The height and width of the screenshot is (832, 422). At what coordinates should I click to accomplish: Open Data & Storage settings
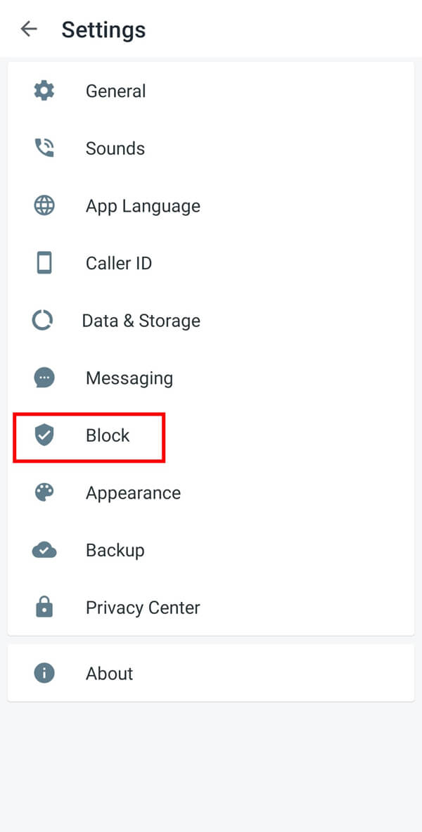pyautogui.click(x=141, y=320)
